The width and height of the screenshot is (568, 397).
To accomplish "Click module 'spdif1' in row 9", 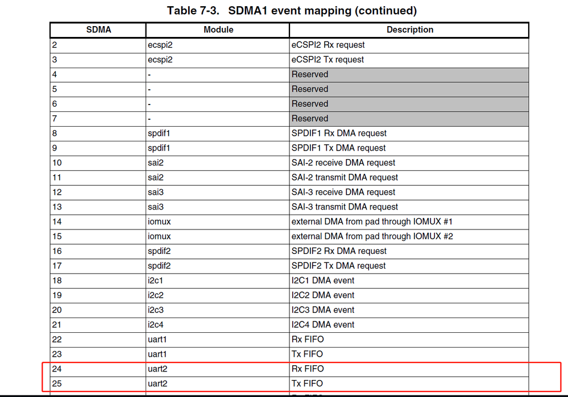I will pyautogui.click(x=159, y=148).
